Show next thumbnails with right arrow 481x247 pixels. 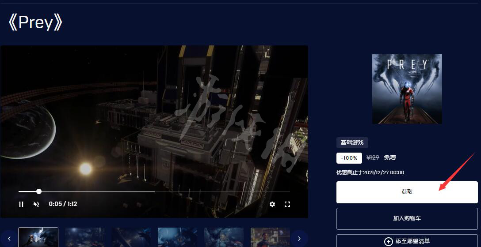point(299,239)
